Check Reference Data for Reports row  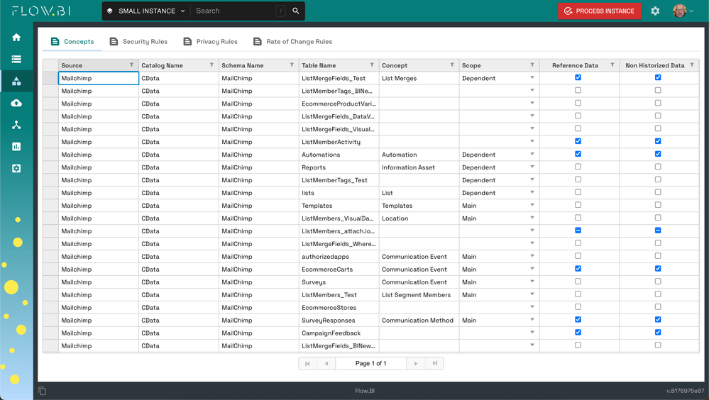click(x=578, y=167)
